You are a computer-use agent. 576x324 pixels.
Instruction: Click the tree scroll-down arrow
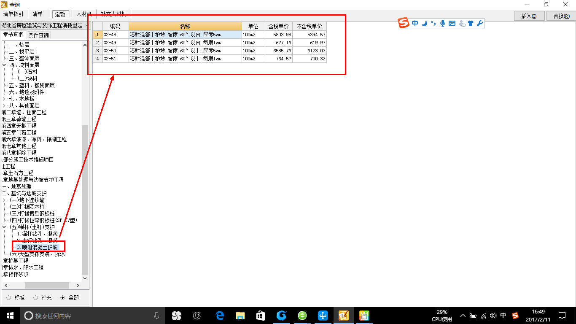85,278
